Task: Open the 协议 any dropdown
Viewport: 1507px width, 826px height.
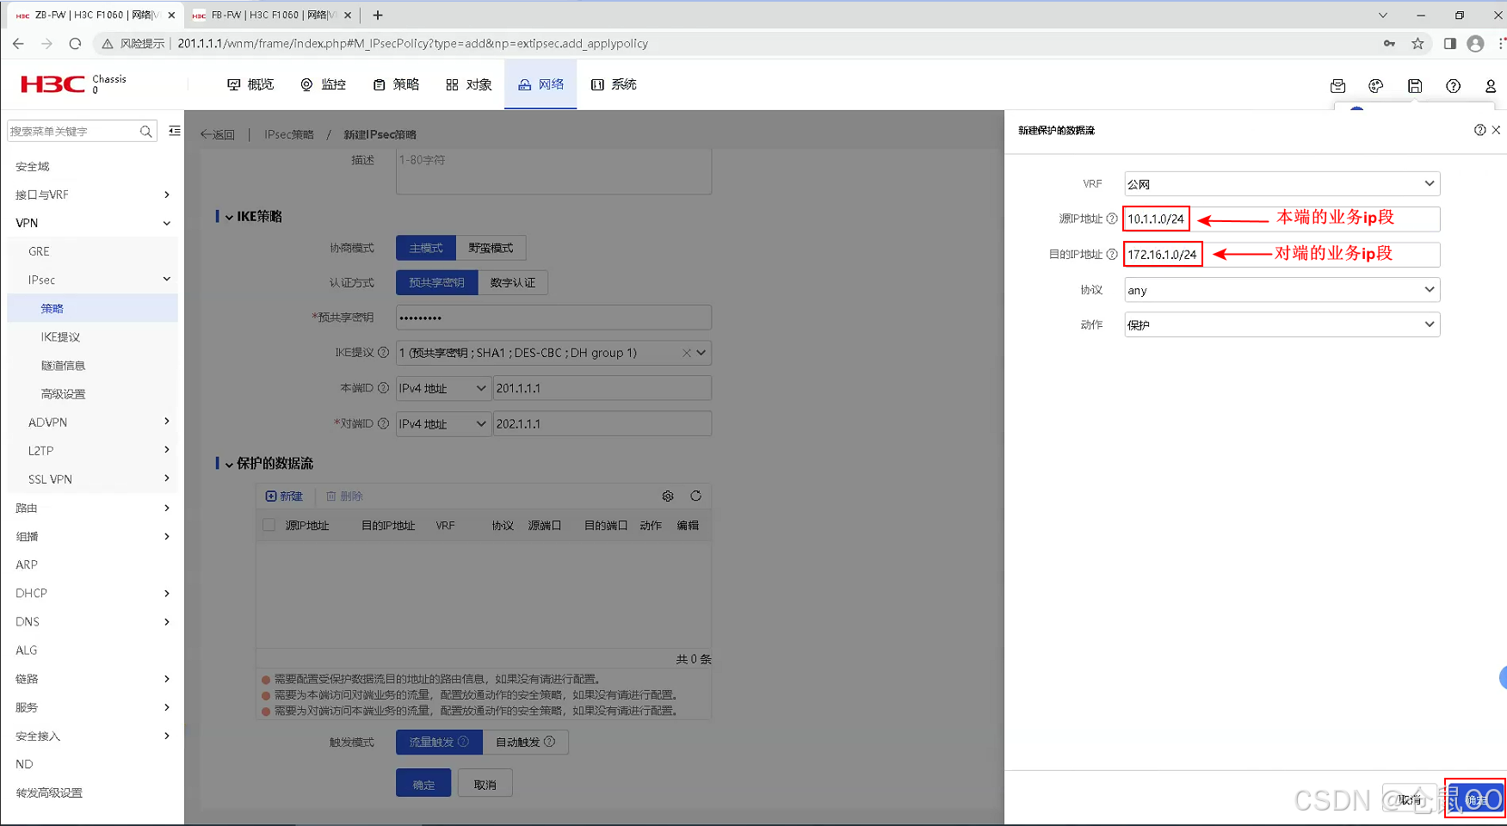Action: [x=1281, y=290]
